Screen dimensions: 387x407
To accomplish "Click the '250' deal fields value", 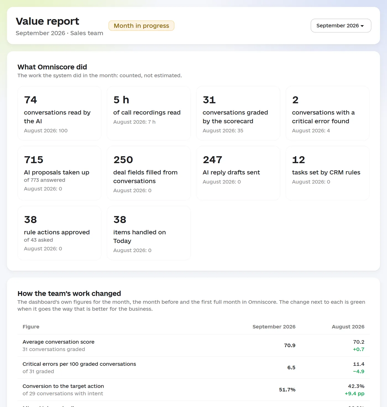I will click(x=123, y=160).
